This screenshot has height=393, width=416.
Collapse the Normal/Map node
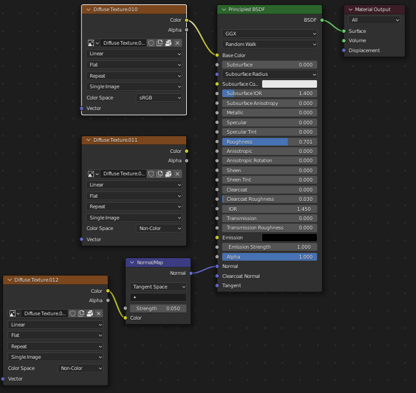coord(132,262)
